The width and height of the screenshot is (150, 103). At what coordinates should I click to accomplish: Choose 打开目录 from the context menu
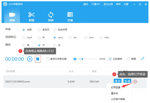pyautogui.click(x=116, y=87)
